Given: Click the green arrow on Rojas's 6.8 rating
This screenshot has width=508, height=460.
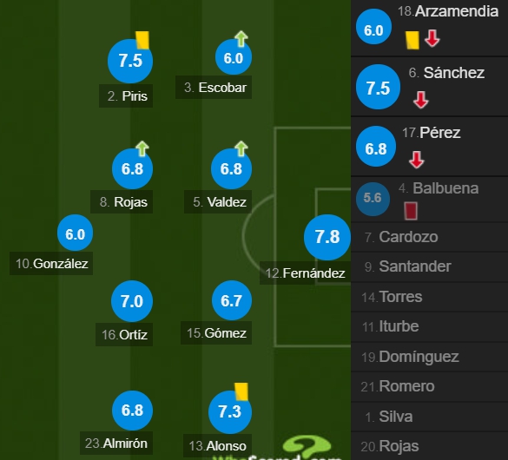Looking at the screenshot, I should click(x=142, y=148).
